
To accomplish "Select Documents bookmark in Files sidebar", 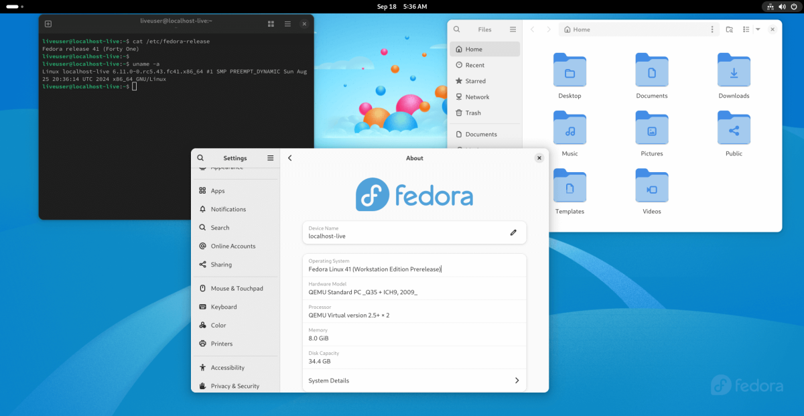I will tap(484, 134).
